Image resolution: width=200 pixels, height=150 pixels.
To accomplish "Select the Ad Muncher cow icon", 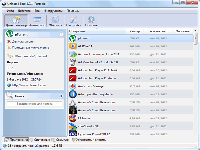I will click(73, 62).
